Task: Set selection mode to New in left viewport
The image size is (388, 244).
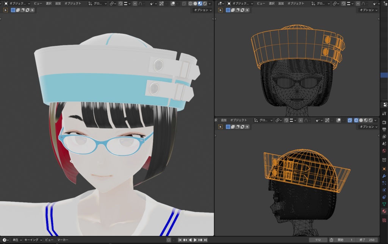Action: (x=13, y=10)
